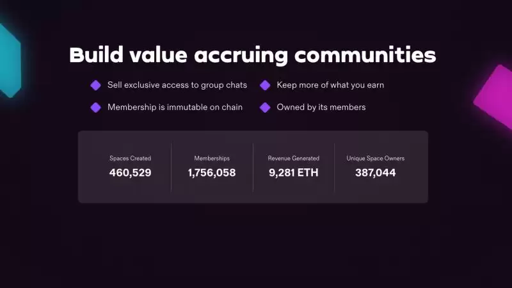Click the "Revenue Generated" label
The image size is (512, 288).
click(294, 158)
